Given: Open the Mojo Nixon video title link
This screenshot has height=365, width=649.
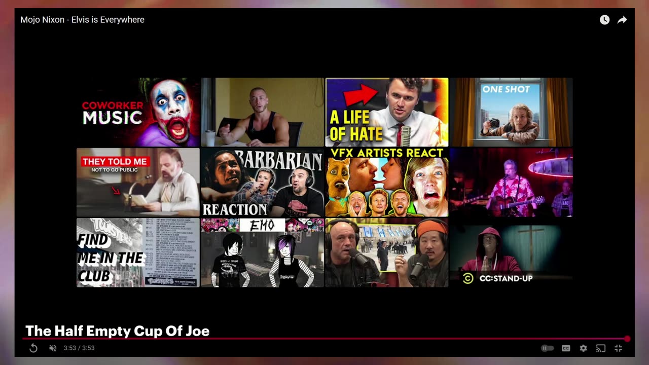Looking at the screenshot, I should pyautogui.click(x=82, y=20).
